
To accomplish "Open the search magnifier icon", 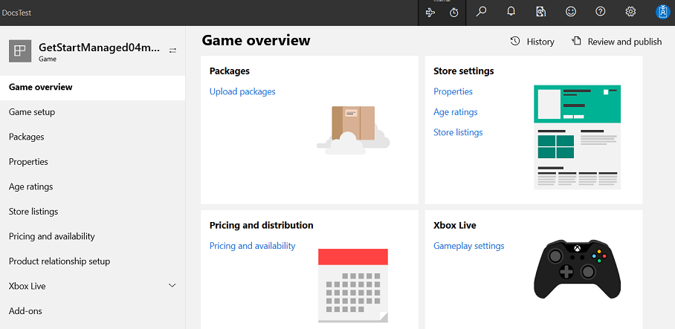I will (x=481, y=12).
